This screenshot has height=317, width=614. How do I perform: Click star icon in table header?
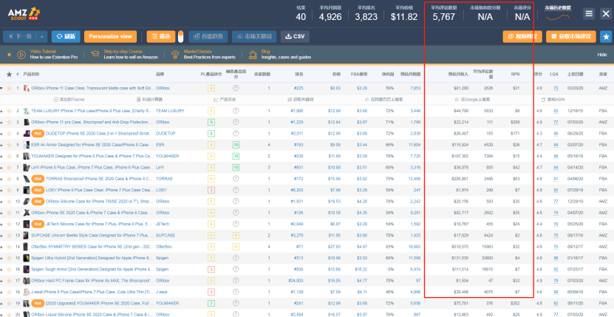pyautogui.click(x=9, y=74)
